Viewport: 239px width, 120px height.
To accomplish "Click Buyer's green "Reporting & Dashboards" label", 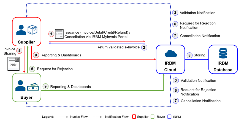I will click(70, 87).
